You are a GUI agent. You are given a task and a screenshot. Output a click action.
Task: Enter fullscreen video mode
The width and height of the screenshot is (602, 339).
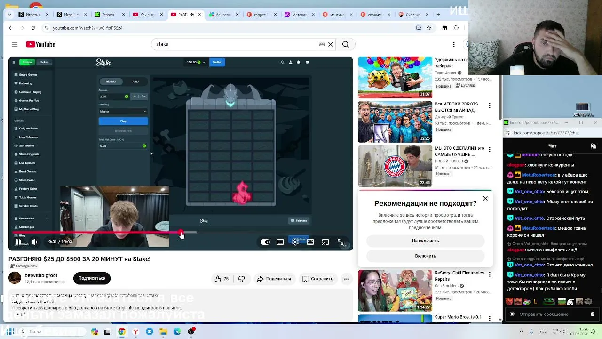341,242
